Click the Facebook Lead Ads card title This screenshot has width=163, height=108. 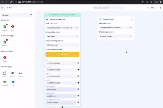[x=58, y=19]
